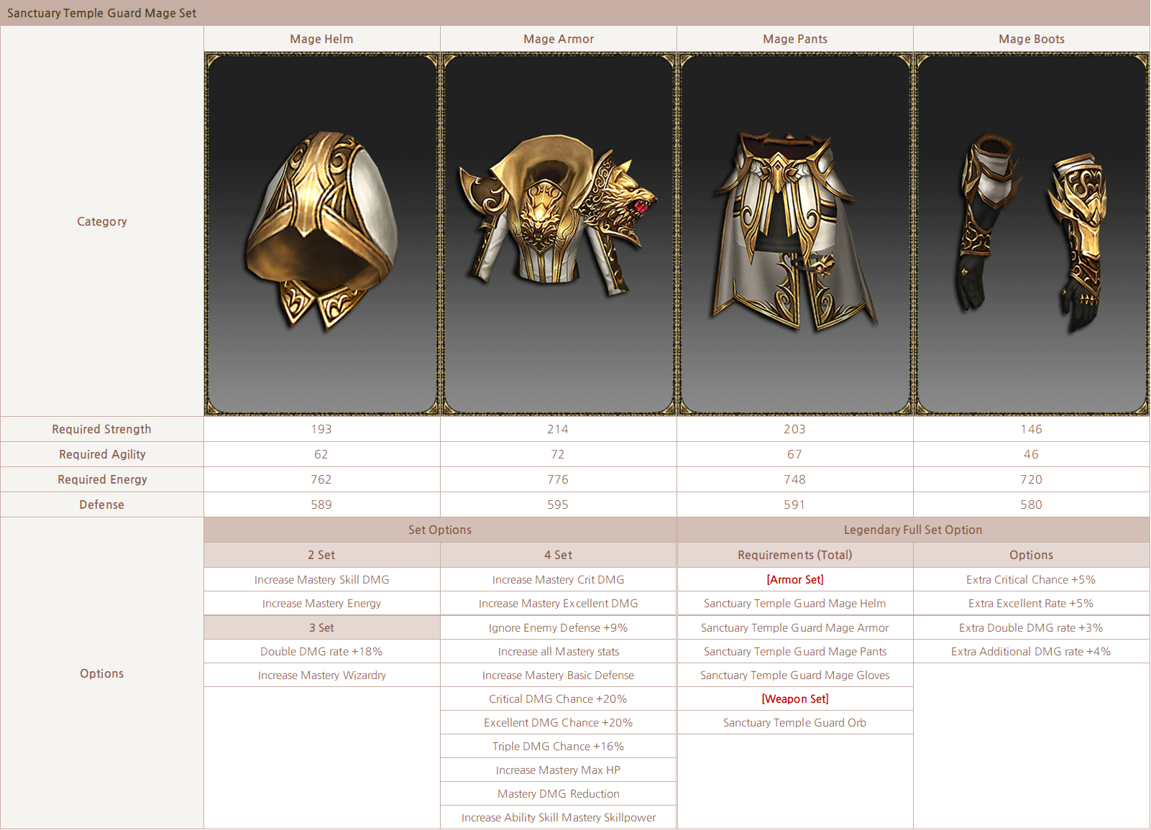The width and height of the screenshot is (1151, 830).
Task: Click the 'Required Agility' row label
Action: point(102,454)
